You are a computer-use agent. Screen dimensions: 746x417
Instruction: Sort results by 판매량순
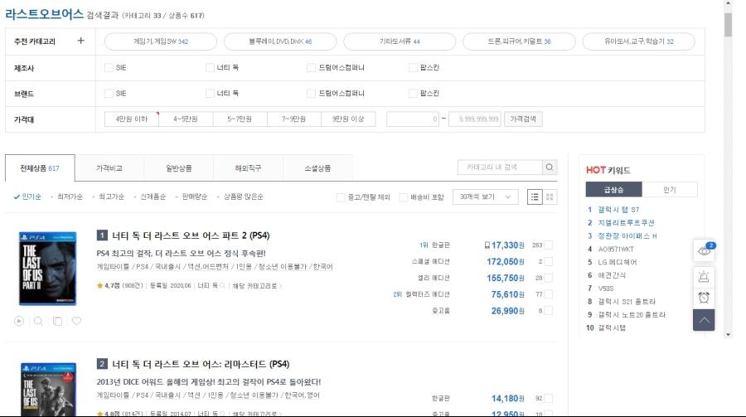click(x=195, y=196)
